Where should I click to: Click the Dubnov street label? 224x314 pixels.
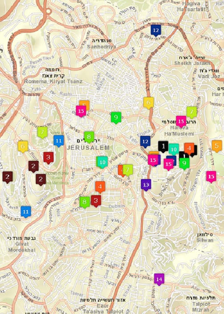coord(117,206)
